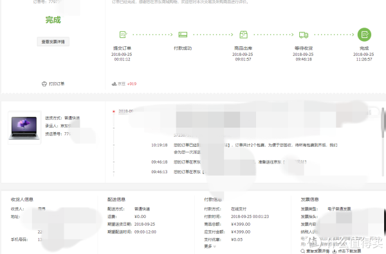Click the tracking log scrollbar
Viewport: 386px width, 254px height.
coord(383,123)
